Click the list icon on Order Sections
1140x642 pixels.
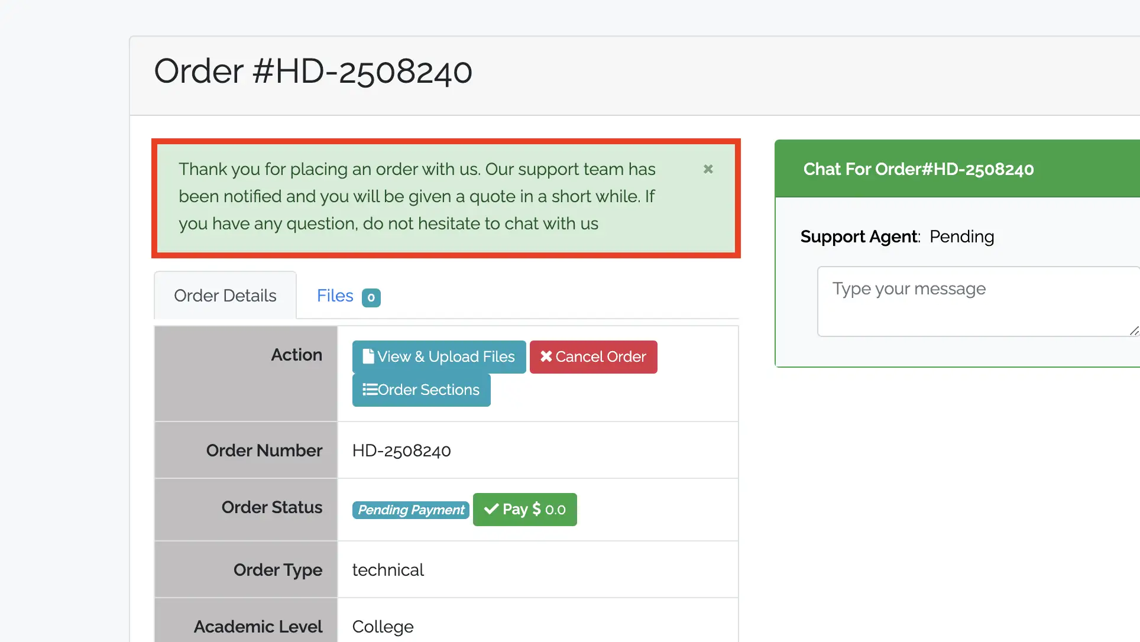click(x=370, y=390)
